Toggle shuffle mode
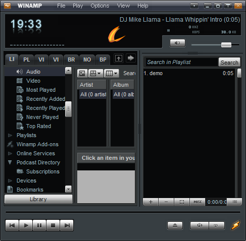Viewport: 246px width, 241px height. 200,225
